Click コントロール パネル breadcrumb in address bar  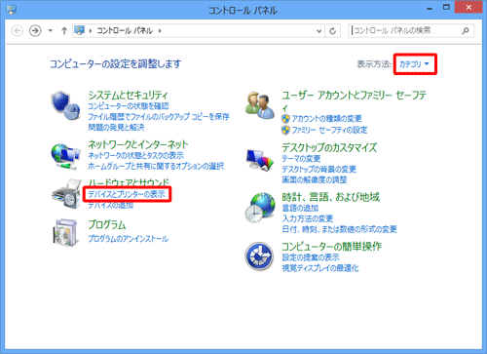tap(125, 31)
